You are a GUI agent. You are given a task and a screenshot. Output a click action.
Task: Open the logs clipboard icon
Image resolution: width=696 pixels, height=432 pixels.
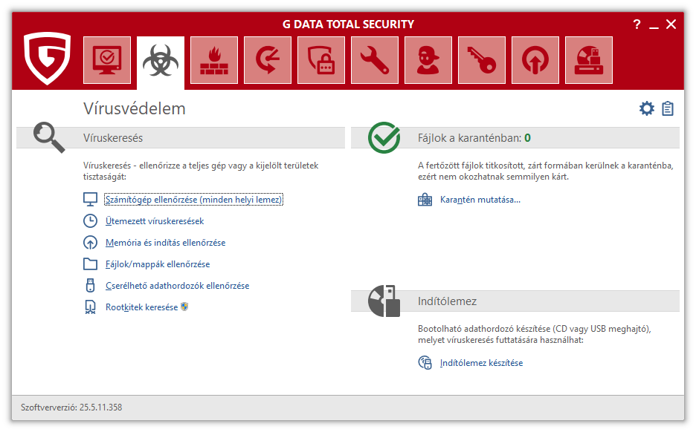tap(668, 108)
